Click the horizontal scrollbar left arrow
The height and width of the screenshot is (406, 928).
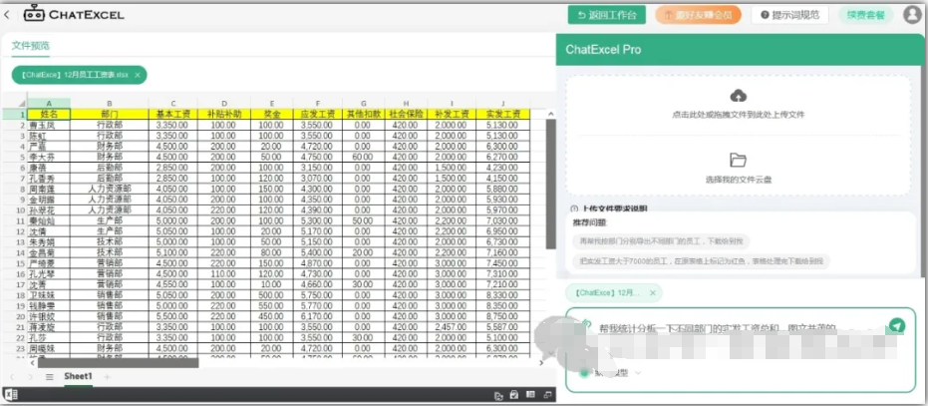[x=32, y=363]
